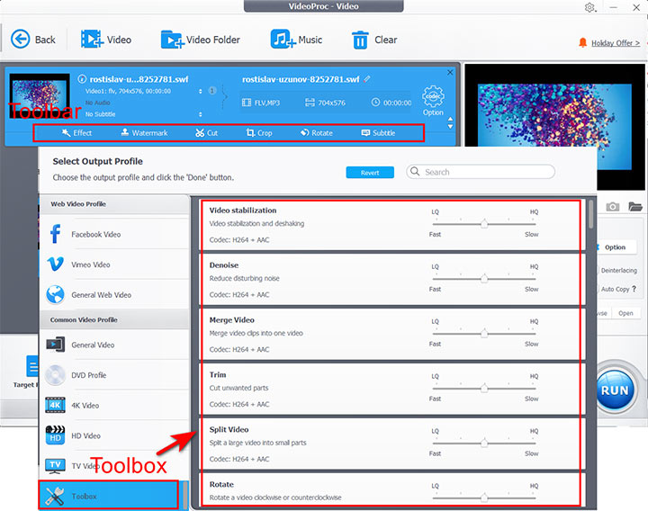This screenshot has height=511, width=648.
Task: Choose Denoise tool
Action: click(390, 280)
